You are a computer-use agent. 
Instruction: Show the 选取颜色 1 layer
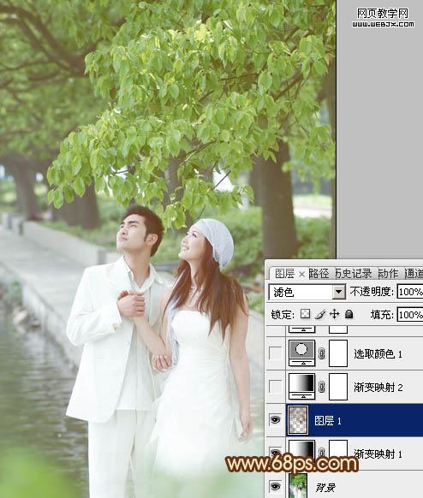click(275, 353)
